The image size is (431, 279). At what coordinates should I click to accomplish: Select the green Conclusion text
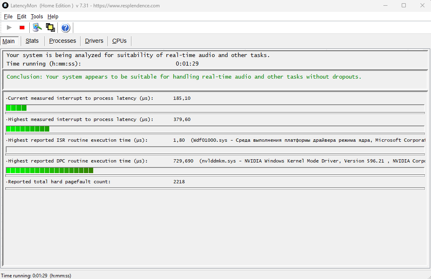(x=184, y=77)
